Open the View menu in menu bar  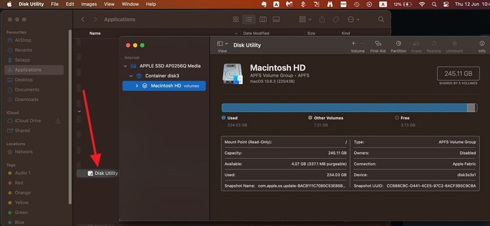point(109,5)
